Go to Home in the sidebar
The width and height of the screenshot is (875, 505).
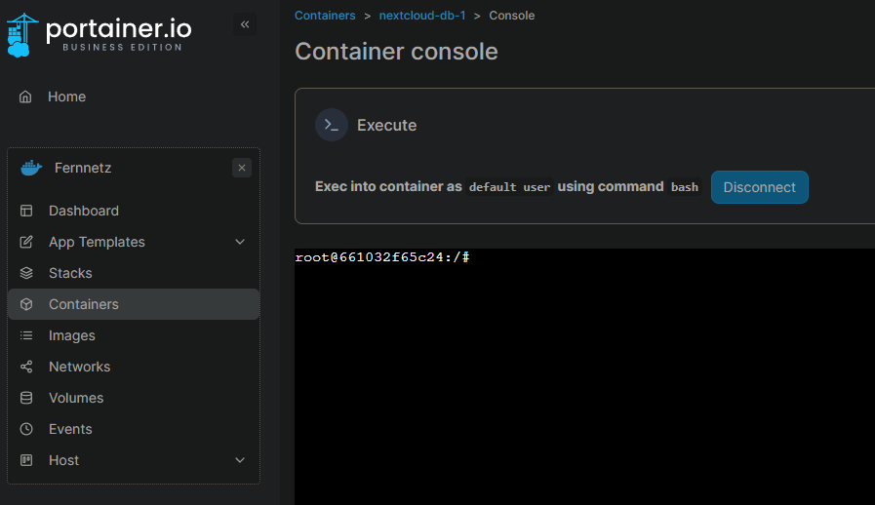click(66, 97)
